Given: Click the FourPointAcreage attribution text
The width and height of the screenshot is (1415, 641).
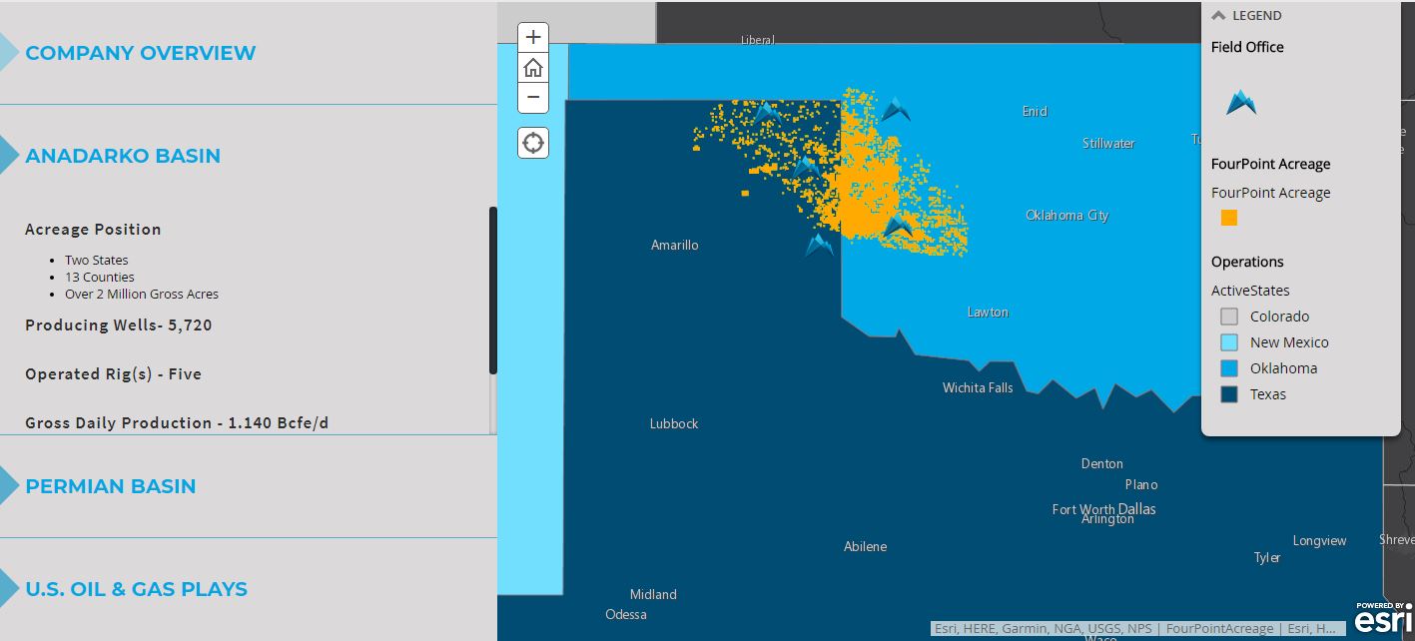Looking at the screenshot, I should 1218,629.
